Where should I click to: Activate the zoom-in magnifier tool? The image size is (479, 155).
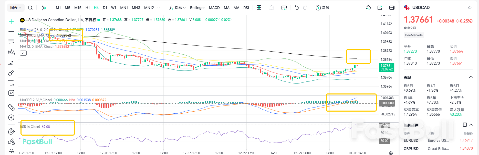[11, 118]
